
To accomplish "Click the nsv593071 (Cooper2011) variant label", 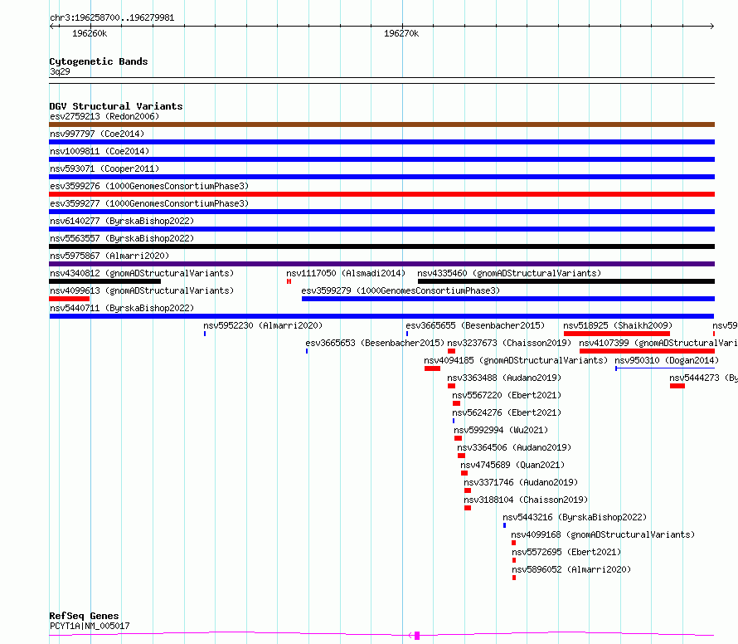I will click(104, 168).
